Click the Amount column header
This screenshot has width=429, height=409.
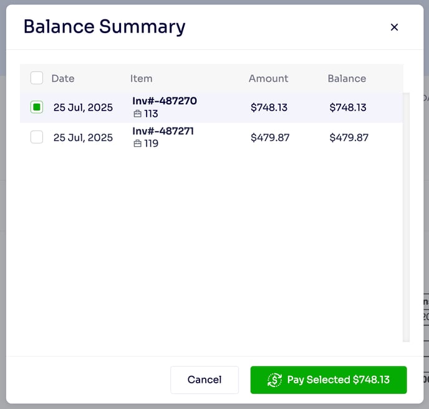pos(268,79)
